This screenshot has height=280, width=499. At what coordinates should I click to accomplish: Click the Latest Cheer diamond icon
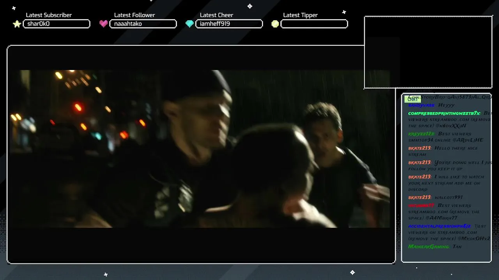point(189,24)
